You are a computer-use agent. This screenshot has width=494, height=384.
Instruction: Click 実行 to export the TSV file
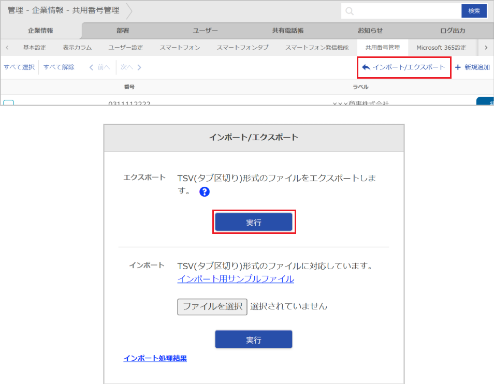(254, 221)
